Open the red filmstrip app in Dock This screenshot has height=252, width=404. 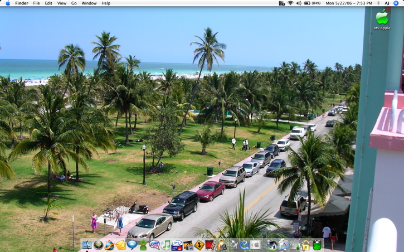[210, 245]
